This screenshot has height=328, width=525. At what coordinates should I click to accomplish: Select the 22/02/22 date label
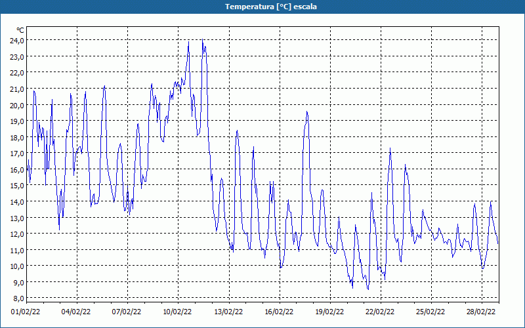(380, 312)
